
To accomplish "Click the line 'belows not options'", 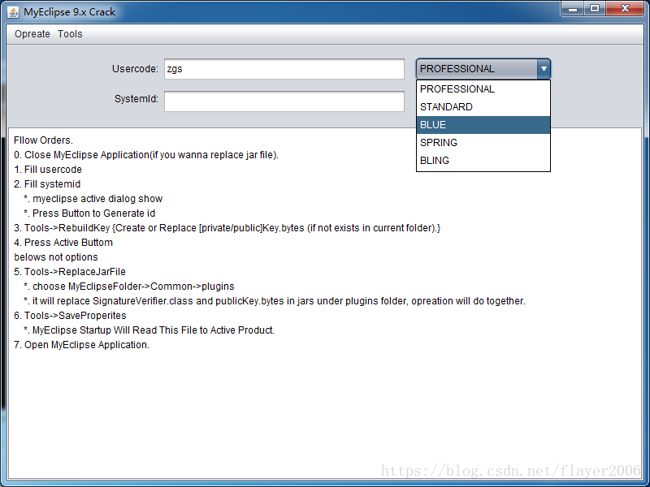I will pyautogui.click(x=56, y=257).
